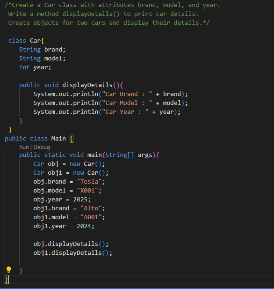The width and height of the screenshot is (274, 289).
Task: Click the "Car Year : " string literal
Action: [x=125, y=112]
